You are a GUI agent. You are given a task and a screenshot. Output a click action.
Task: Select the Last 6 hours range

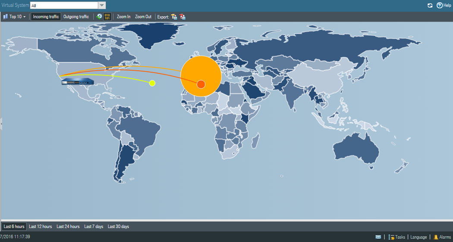pos(14,226)
